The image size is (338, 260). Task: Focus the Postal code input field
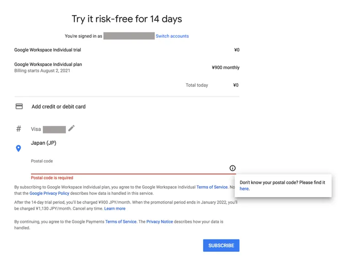[128, 168]
